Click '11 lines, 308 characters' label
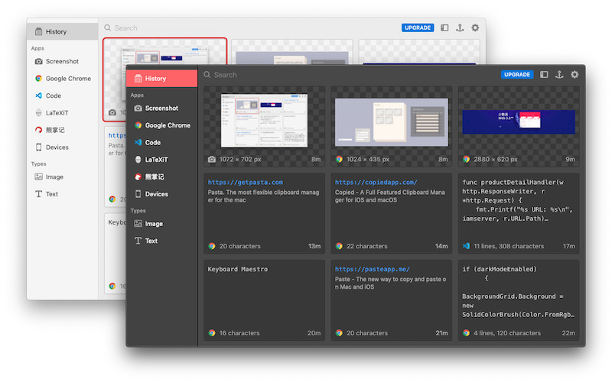The height and width of the screenshot is (382, 612). click(x=509, y=246)
